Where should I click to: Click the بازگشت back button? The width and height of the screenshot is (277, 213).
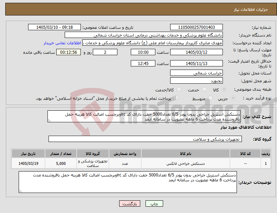[x=130, y=204]
